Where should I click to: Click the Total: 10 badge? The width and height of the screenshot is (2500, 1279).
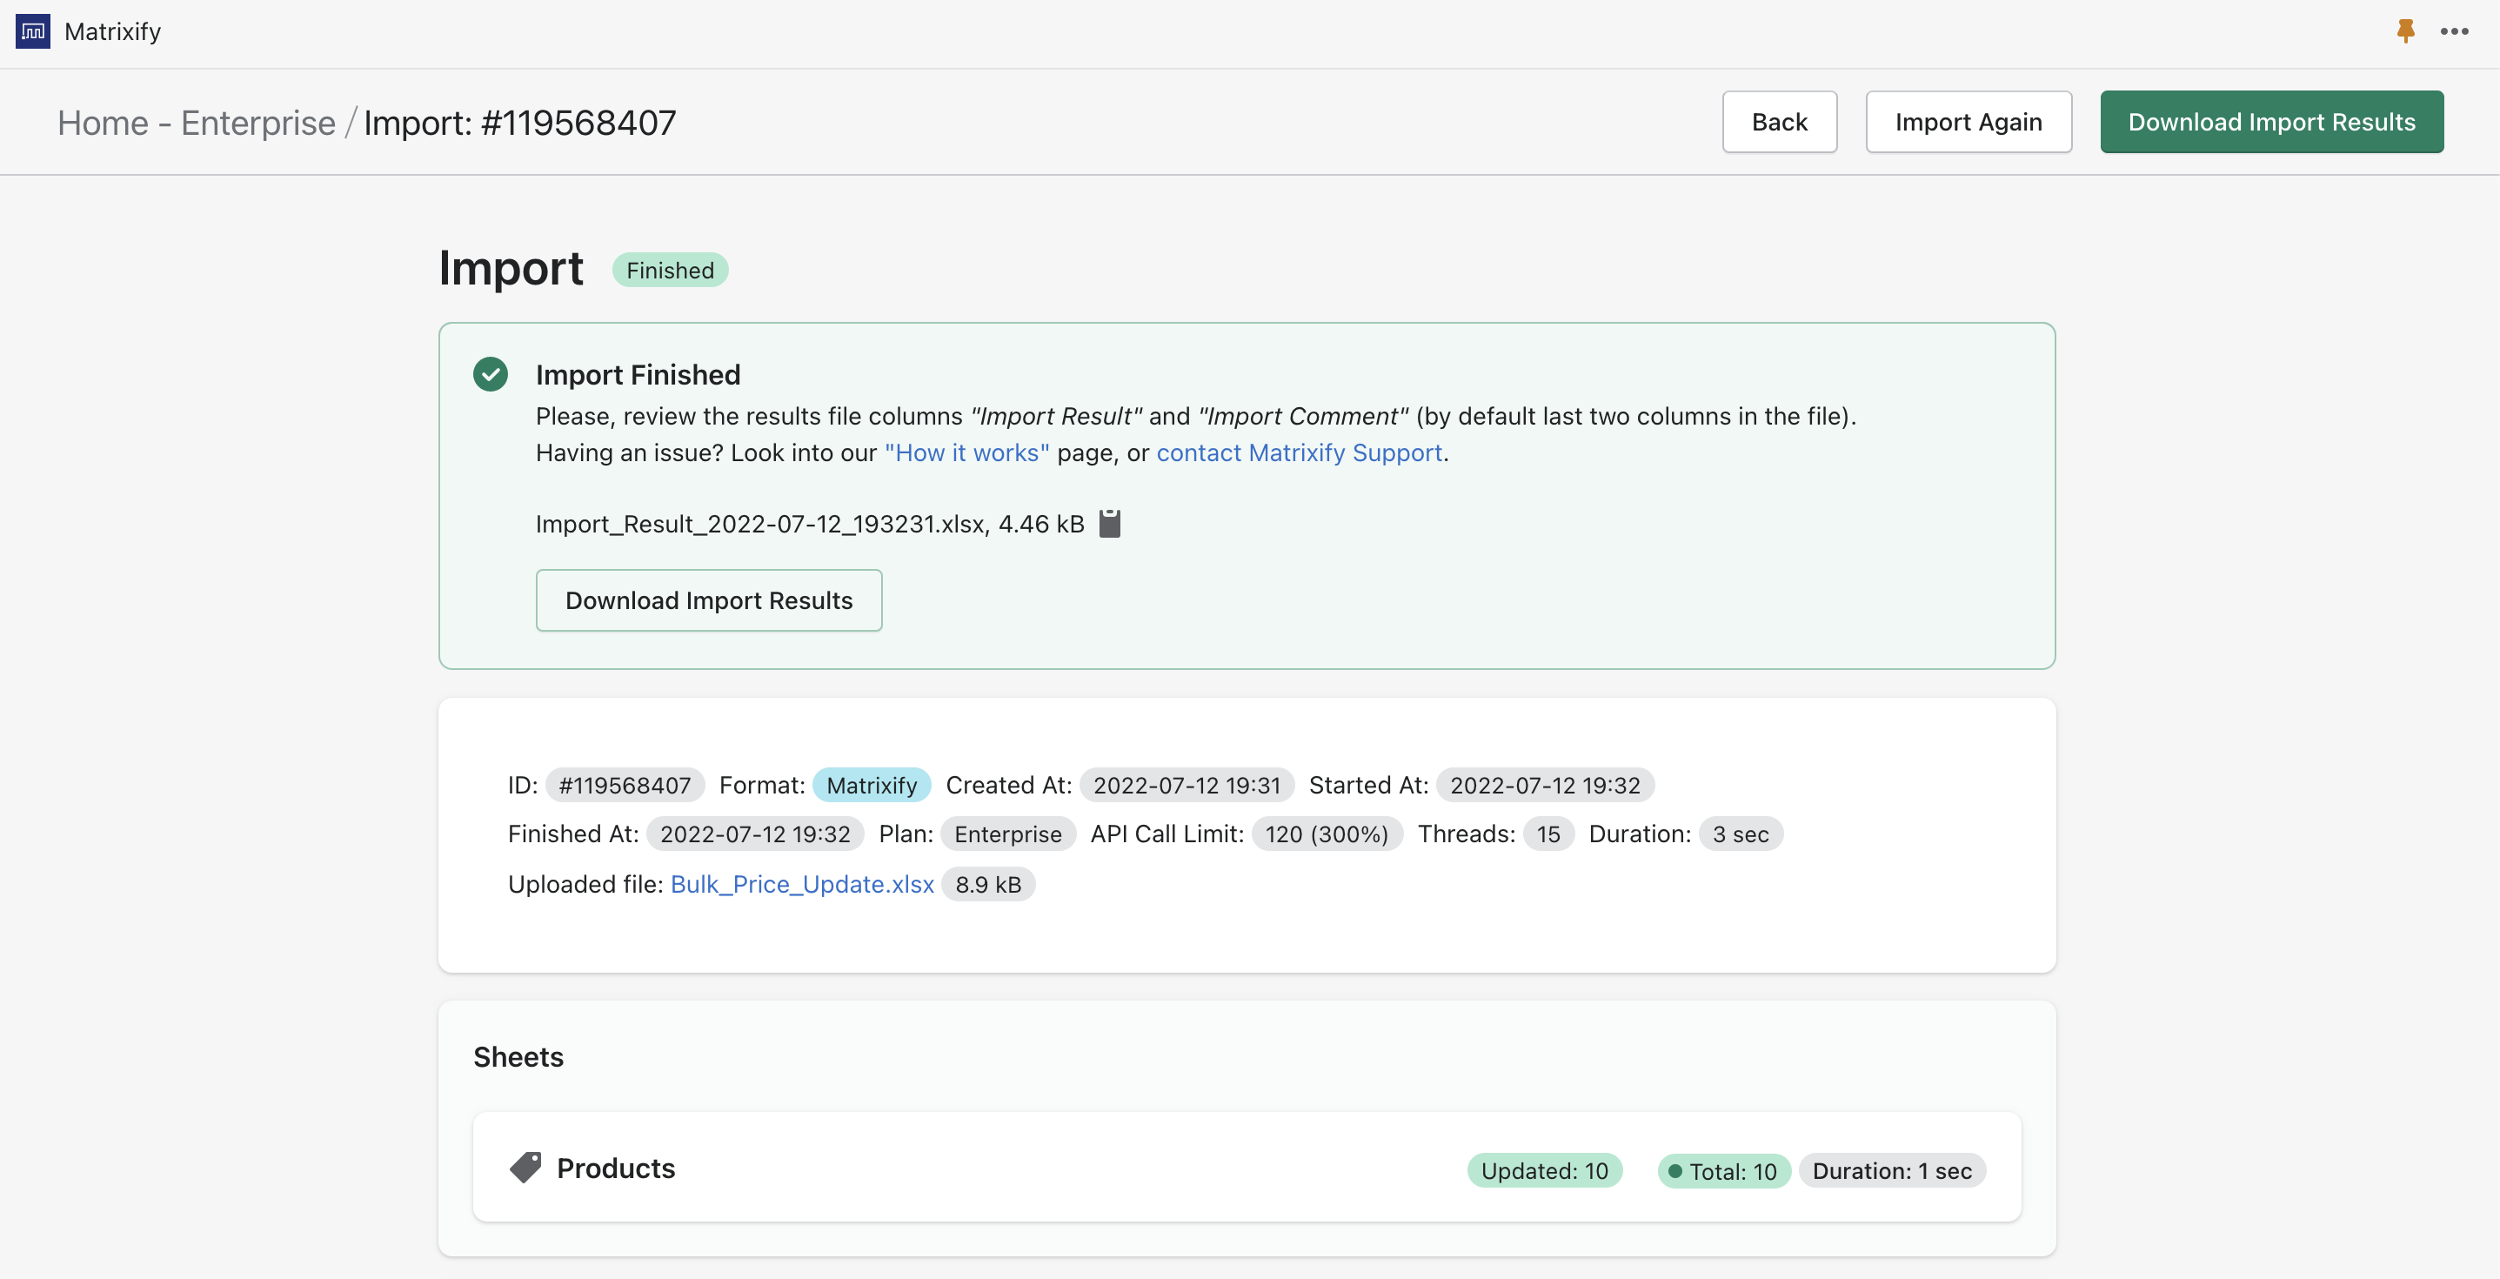pyautogui.click(x=1723, y=1171)
